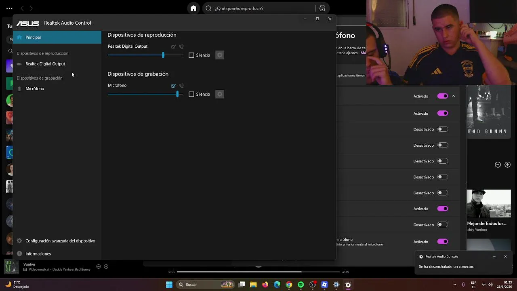
Task: Check Silencio for Micrófono
Action: point(191,95)
